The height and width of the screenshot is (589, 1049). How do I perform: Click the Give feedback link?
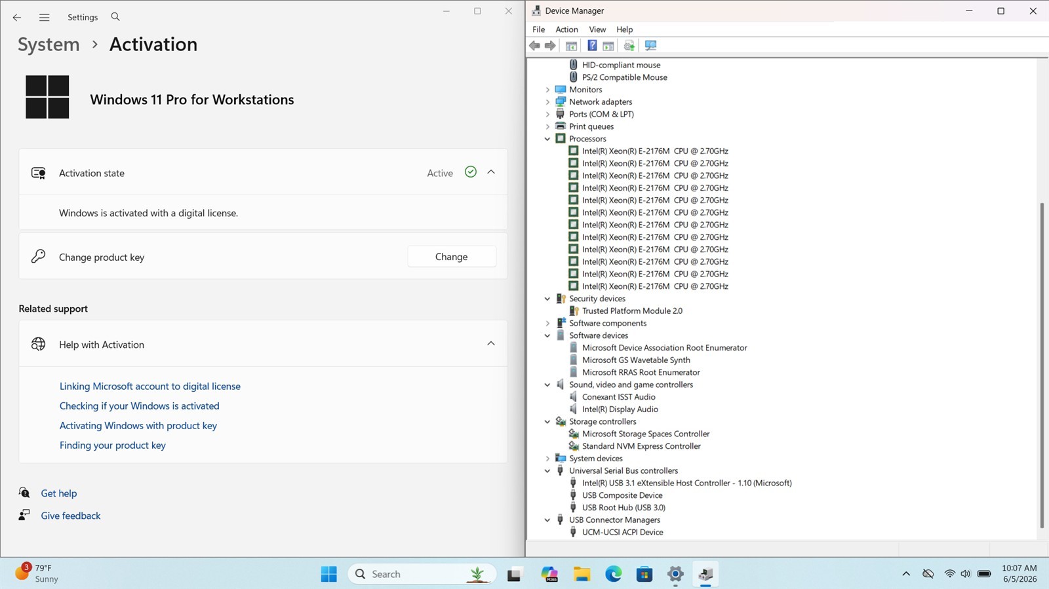(71, 516)
